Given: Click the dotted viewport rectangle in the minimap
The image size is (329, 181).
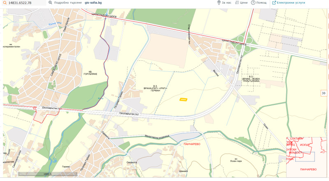Looking at the screenshot, I should click(305, 156).
